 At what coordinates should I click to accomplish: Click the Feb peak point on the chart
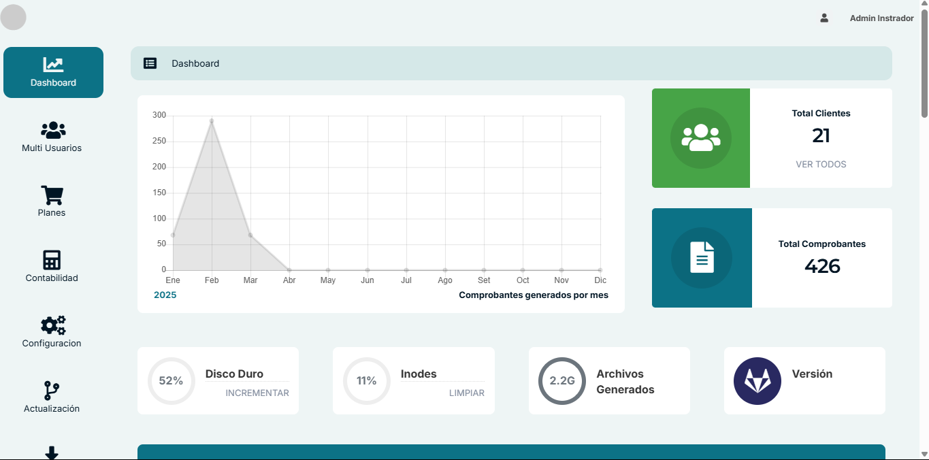[212, 121]
